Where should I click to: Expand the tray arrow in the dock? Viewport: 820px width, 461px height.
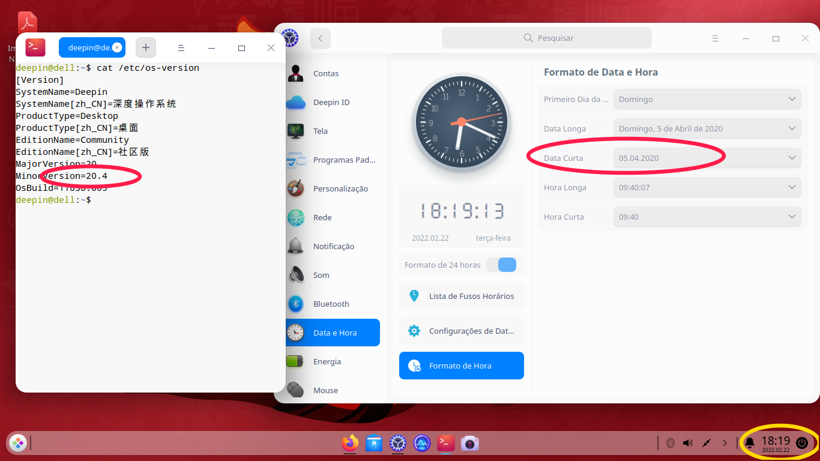725,443
